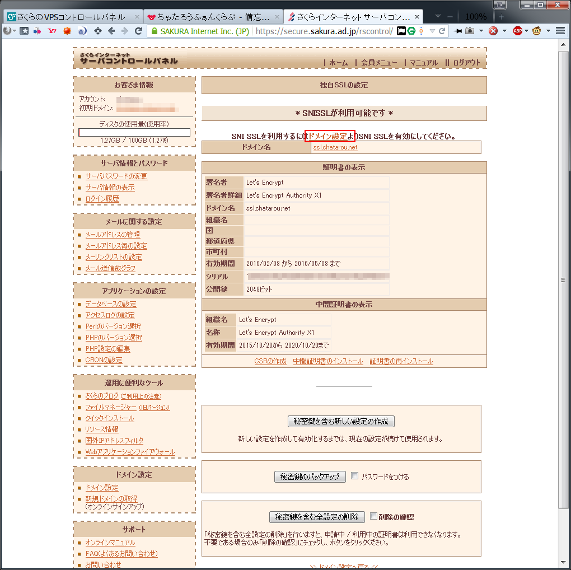571x570 pixels.
Task: Open the CRONの設定 sidebar link
Action: pyautogui.click(x=104, y=360)
